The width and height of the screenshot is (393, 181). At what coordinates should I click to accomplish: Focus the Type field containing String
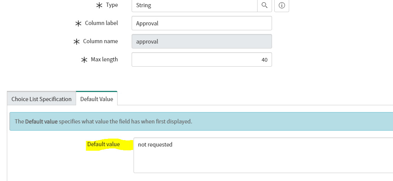coord(194,6)
